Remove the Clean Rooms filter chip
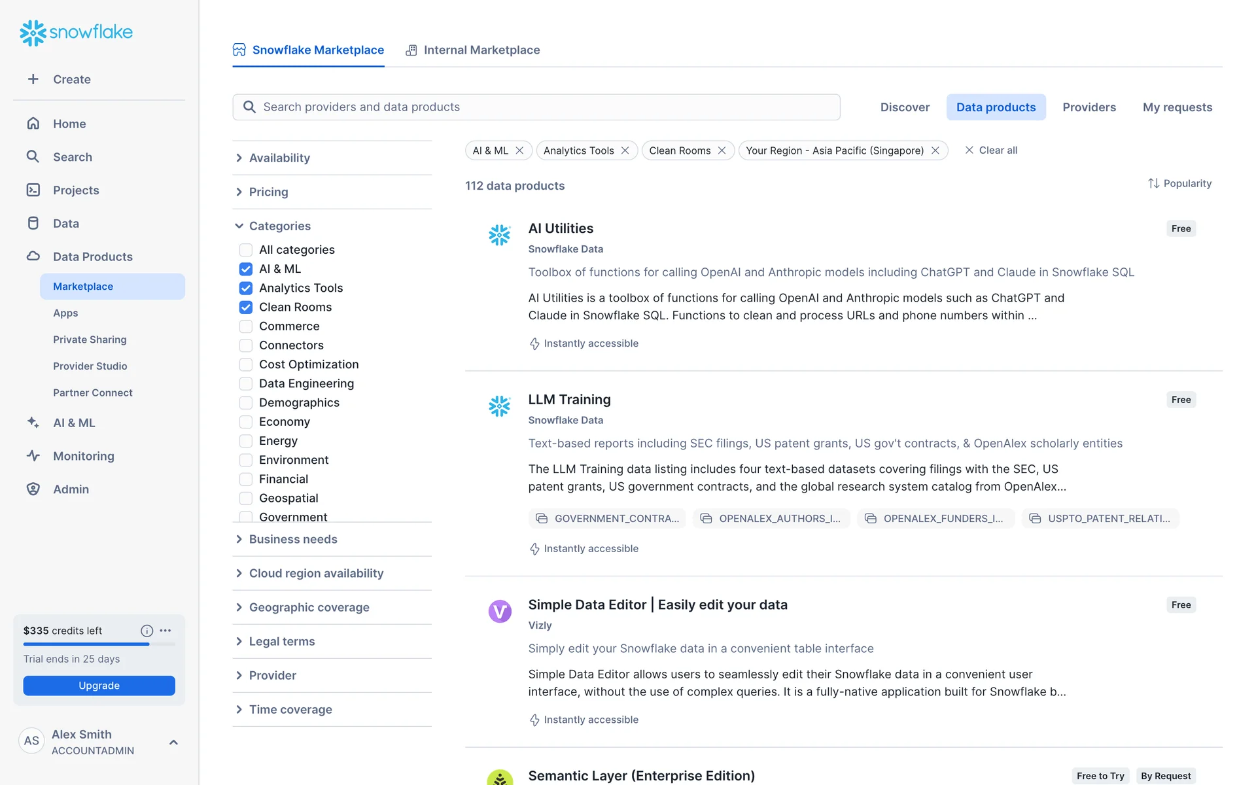The height and width of the screenshot is (785, 1256). tap(722, 150)
